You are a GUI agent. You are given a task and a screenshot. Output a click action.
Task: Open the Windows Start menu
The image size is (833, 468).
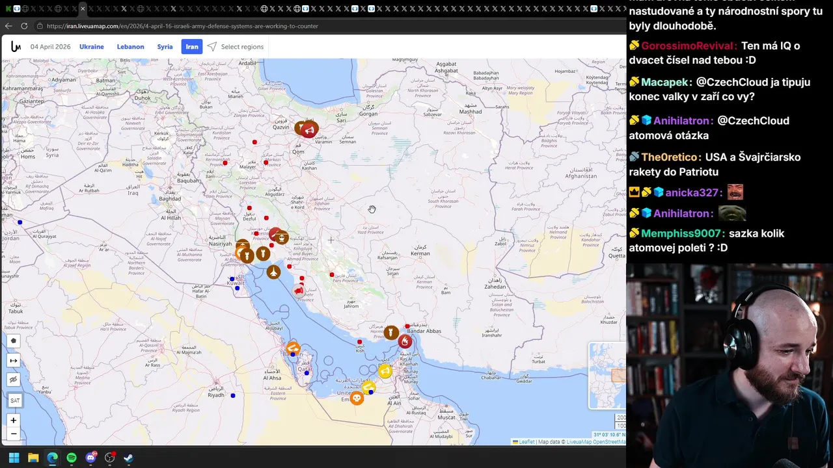click(x=14, y=458)
